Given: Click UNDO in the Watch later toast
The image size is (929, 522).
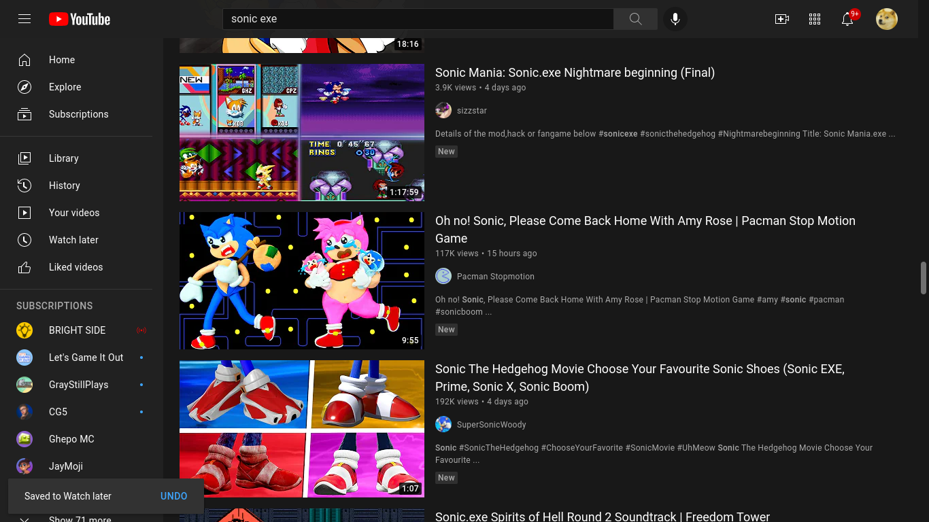Looking at the screenshot, I should (173, 496).
